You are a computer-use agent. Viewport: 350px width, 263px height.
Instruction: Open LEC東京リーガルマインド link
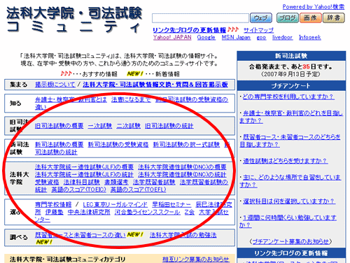(115, 205)
